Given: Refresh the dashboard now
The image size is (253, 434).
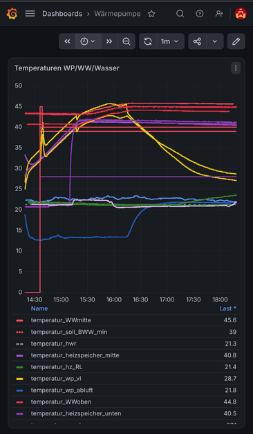Looking at the screenshot, I should pyautogui.click(x=148, y=41).
